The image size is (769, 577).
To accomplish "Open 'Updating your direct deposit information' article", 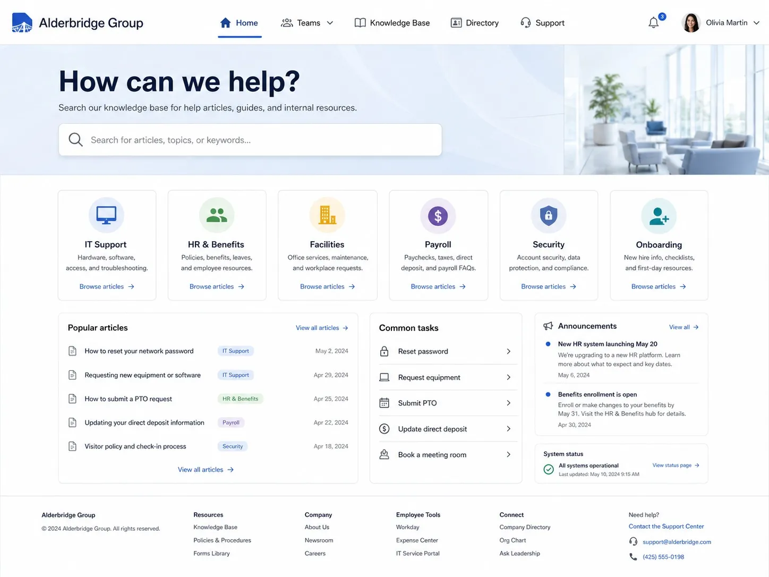I will tap(144, 422).
